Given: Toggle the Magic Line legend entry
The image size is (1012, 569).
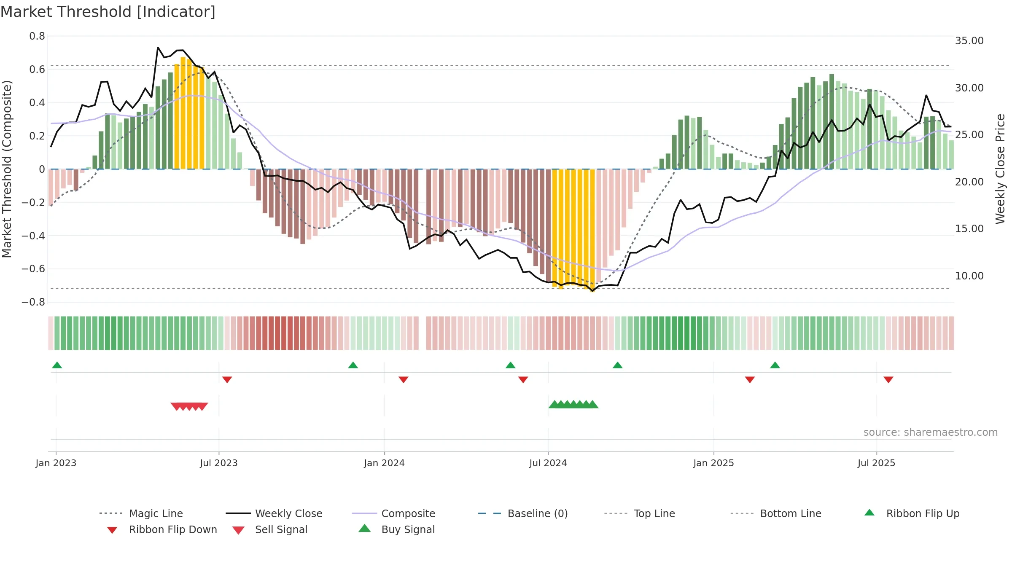Looking at the screenshot, I should (x=141, y=513).
